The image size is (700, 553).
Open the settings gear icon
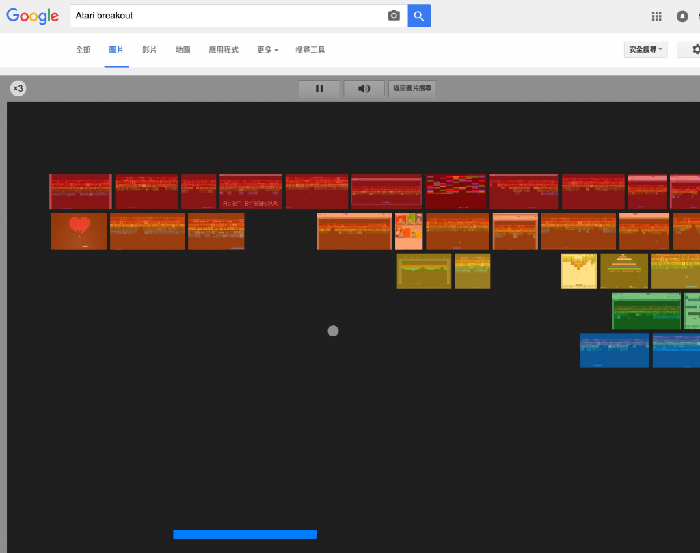[x=696, y=49]
